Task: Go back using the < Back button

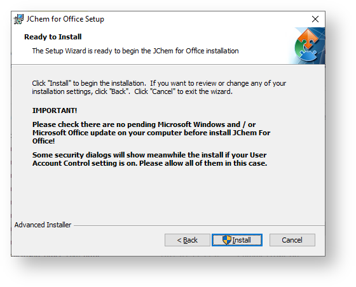Action: point(188,240)
